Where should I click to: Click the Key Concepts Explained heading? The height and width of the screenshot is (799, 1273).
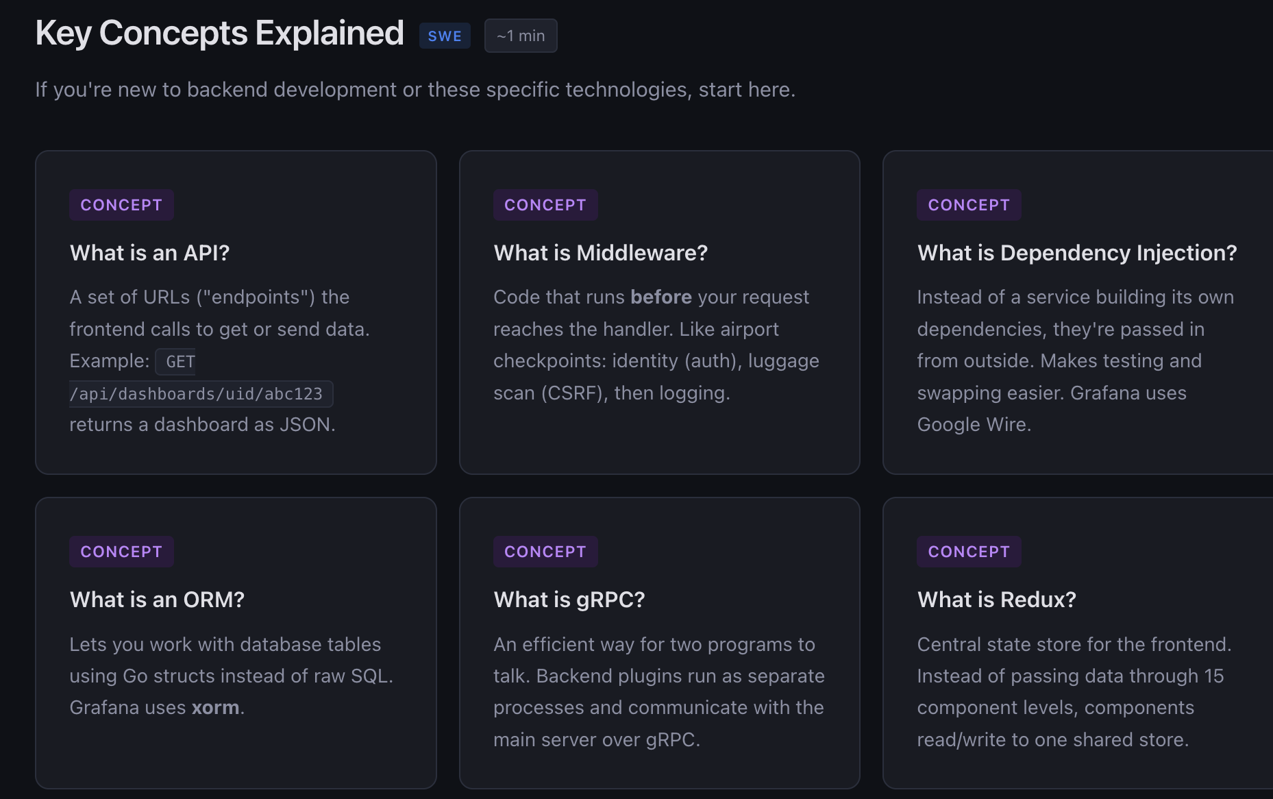219,34
